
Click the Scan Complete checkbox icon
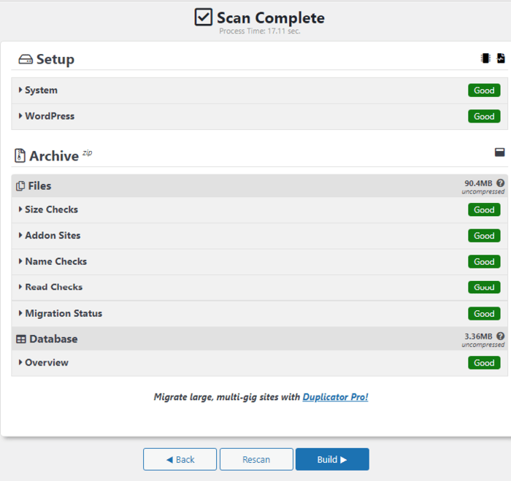pos(204,17)
